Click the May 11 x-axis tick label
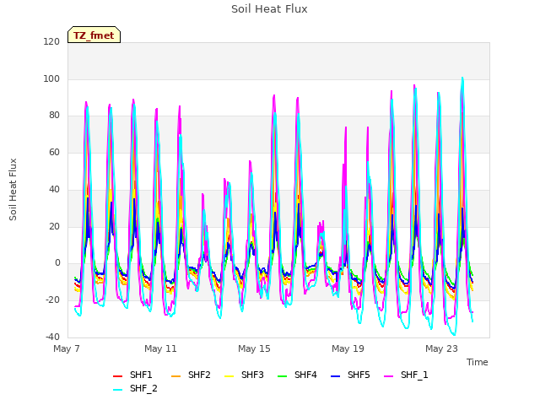The image size is (540, 405). click(x=160, y=348)
